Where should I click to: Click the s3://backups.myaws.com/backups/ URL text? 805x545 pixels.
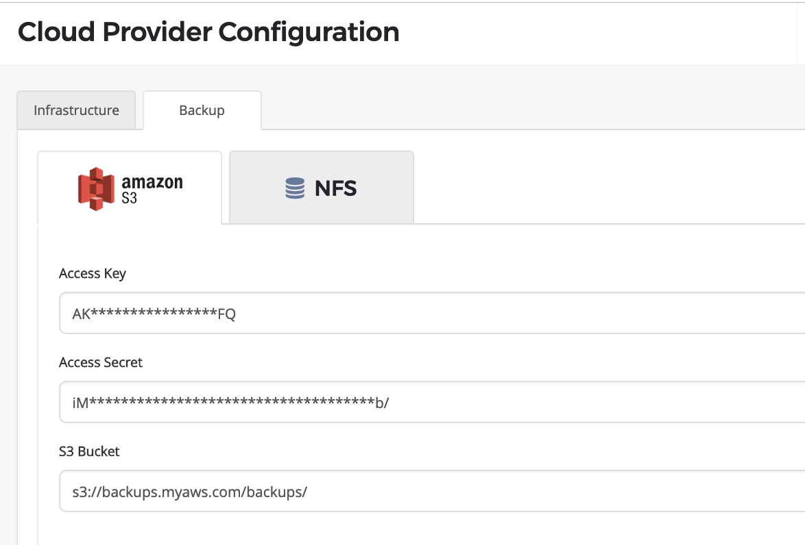point(189,492)
